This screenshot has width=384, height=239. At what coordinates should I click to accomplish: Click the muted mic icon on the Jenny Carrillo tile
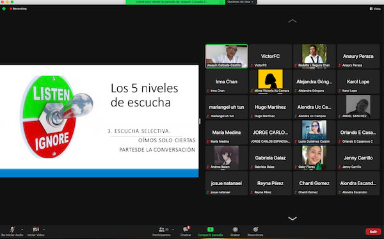click(x=340, y=167)
